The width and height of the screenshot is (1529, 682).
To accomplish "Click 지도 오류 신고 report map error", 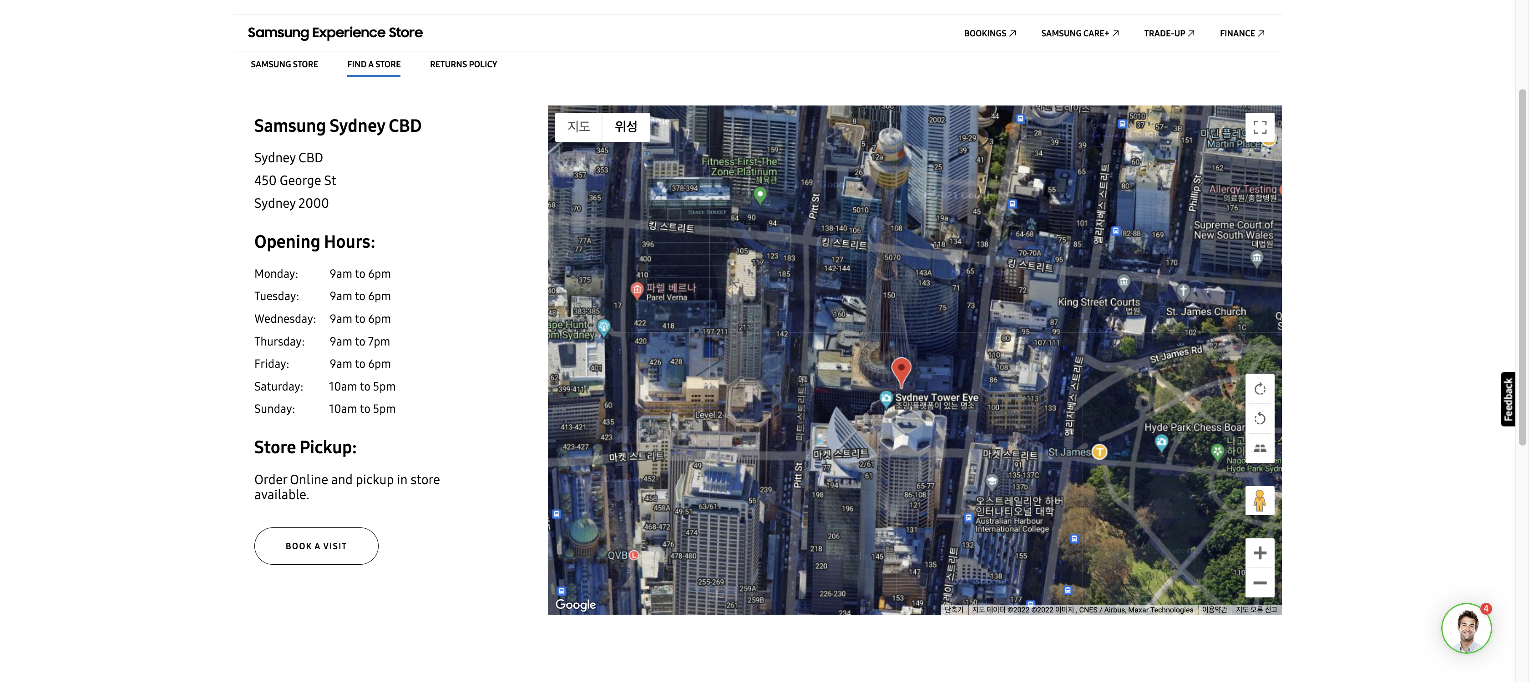I will [x=1256, y=610].
